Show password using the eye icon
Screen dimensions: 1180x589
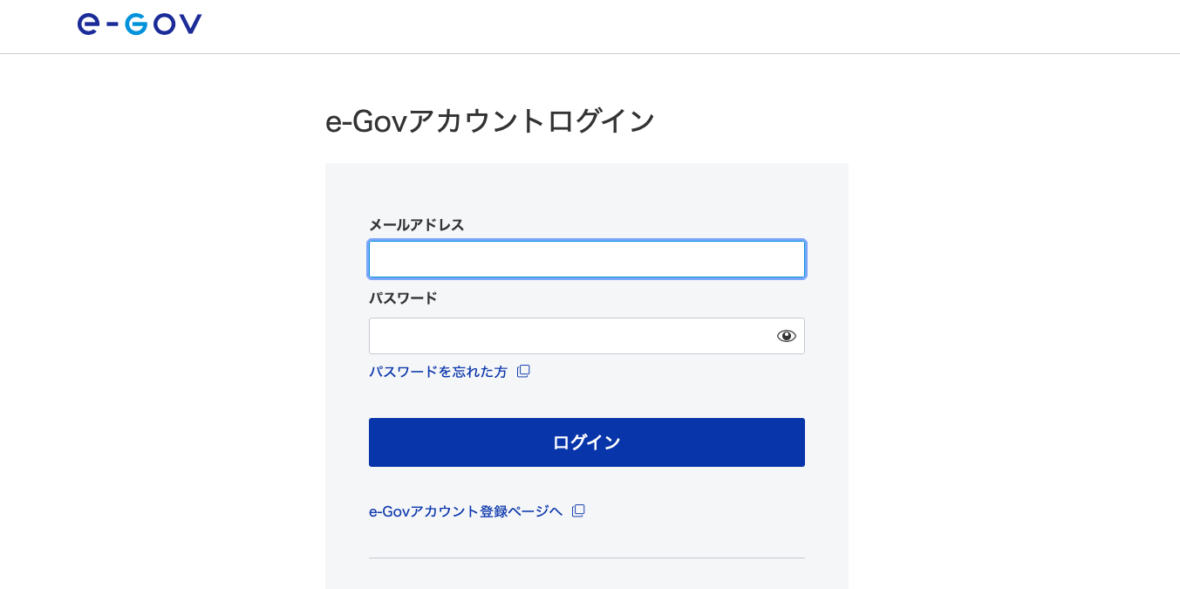[786, 336]
